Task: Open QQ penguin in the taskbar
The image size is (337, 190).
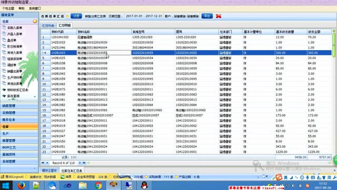Action: [144, 185]
